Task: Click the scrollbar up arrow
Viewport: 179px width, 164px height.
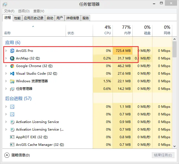Action: tap(174, 39)
